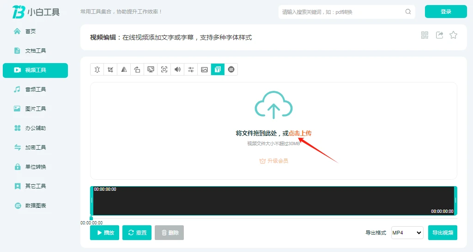Select the trim/split video tool
Viewport: 473px width, 252px height.
[97, 70]
